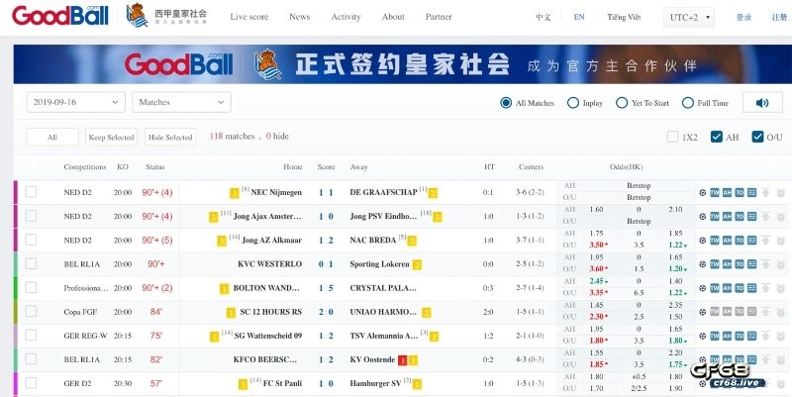This screenshot has height=397, width=792.
Task: Click TO icon in SG Wattenscheid 09 row
Action: point(740,336)
